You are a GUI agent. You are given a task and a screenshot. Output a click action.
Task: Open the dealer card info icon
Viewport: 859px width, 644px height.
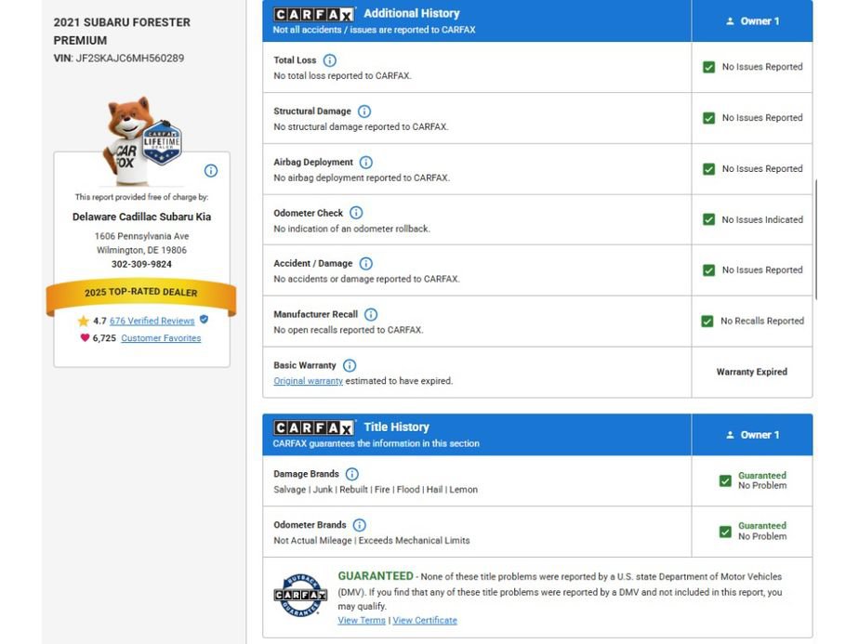211,170
